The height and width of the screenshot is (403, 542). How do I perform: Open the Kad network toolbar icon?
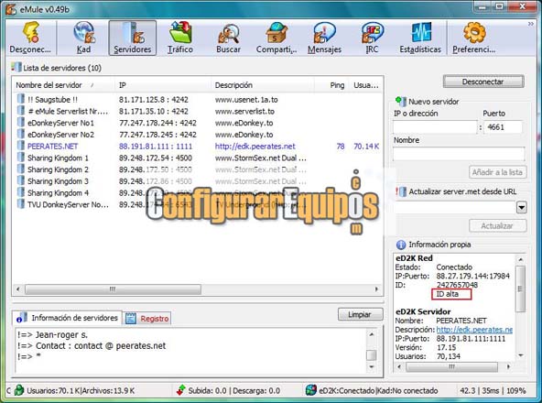(x=84, y=32)
